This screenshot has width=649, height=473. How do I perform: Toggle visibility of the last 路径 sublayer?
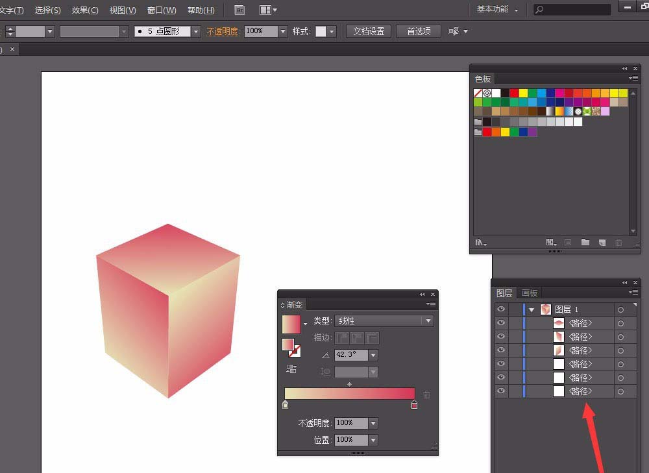click(x=501, y=391)
